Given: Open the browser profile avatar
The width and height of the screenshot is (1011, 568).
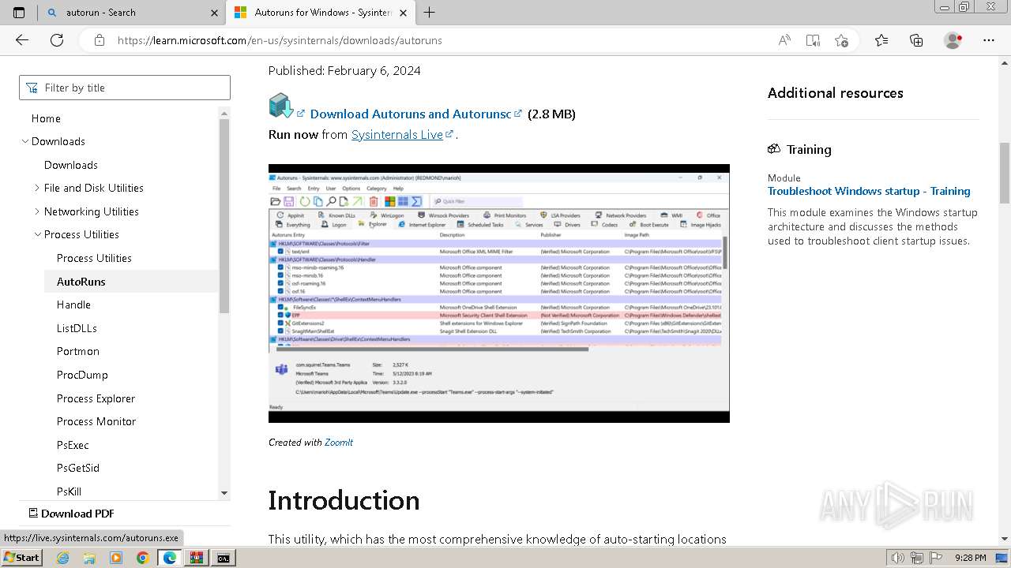Looking at the screenshot, I should pos(953,40).
